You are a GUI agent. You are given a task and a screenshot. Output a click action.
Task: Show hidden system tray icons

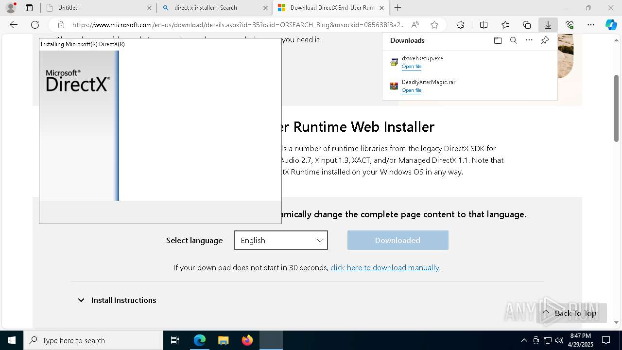coord(524,340)
